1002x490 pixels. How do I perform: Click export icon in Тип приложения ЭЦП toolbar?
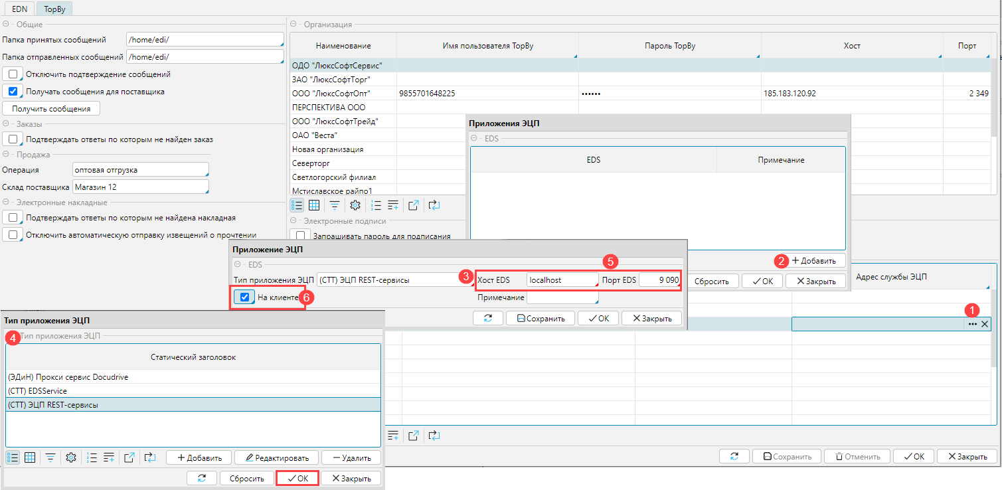[130, 457]
